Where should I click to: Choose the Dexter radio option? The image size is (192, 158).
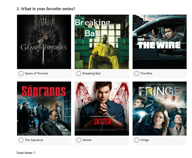tap(79, 140)
